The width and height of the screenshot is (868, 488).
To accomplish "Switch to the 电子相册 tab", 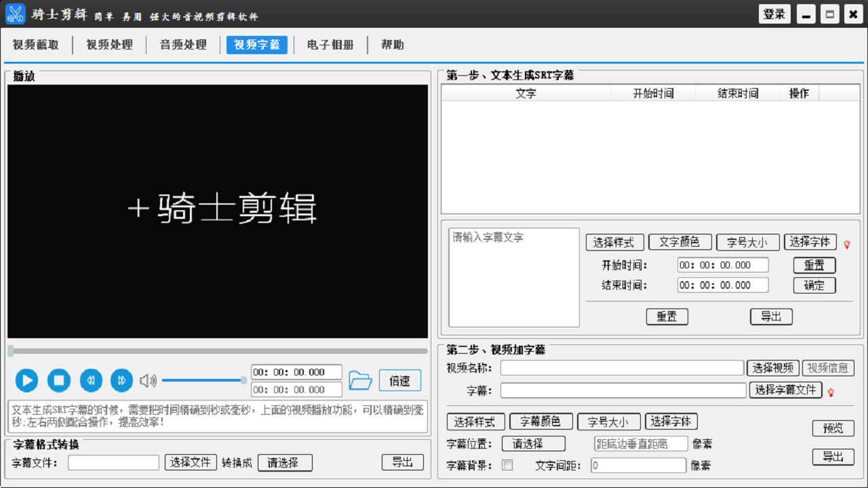I will (330, 45).
